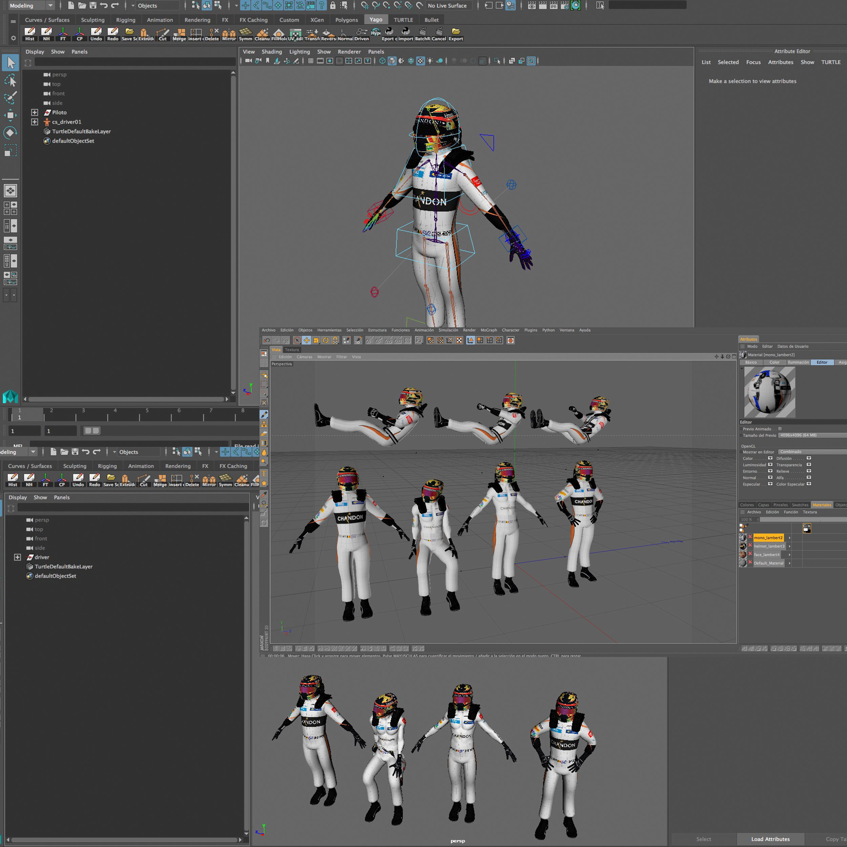Toggle the Transparencia eye visibility
This screenshot has width=847, height=847.
(x=809, y=465)
